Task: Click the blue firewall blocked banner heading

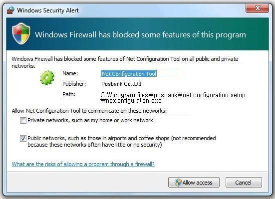Action: [x=140, y=34]
